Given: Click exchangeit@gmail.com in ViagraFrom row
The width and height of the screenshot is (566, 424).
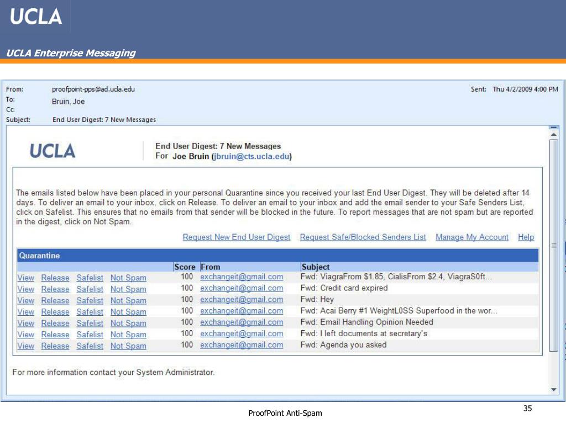Looking at the screenshot, I should (x=242, y=277).
